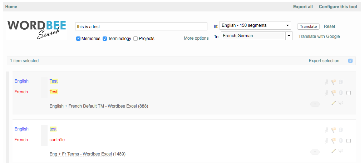Expand the 'To' target languages dropdown

coord(289,36)
